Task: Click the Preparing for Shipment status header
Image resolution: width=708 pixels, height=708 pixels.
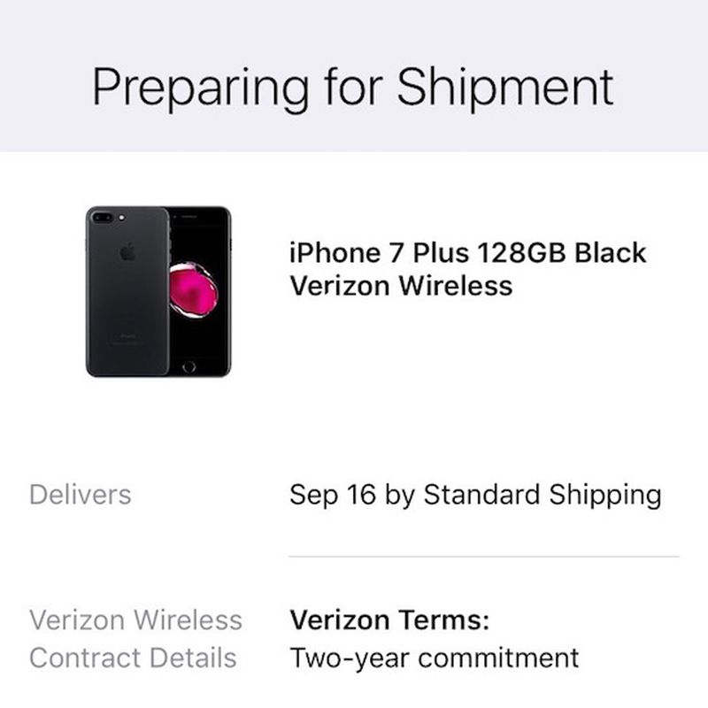Action: [354, 86]
